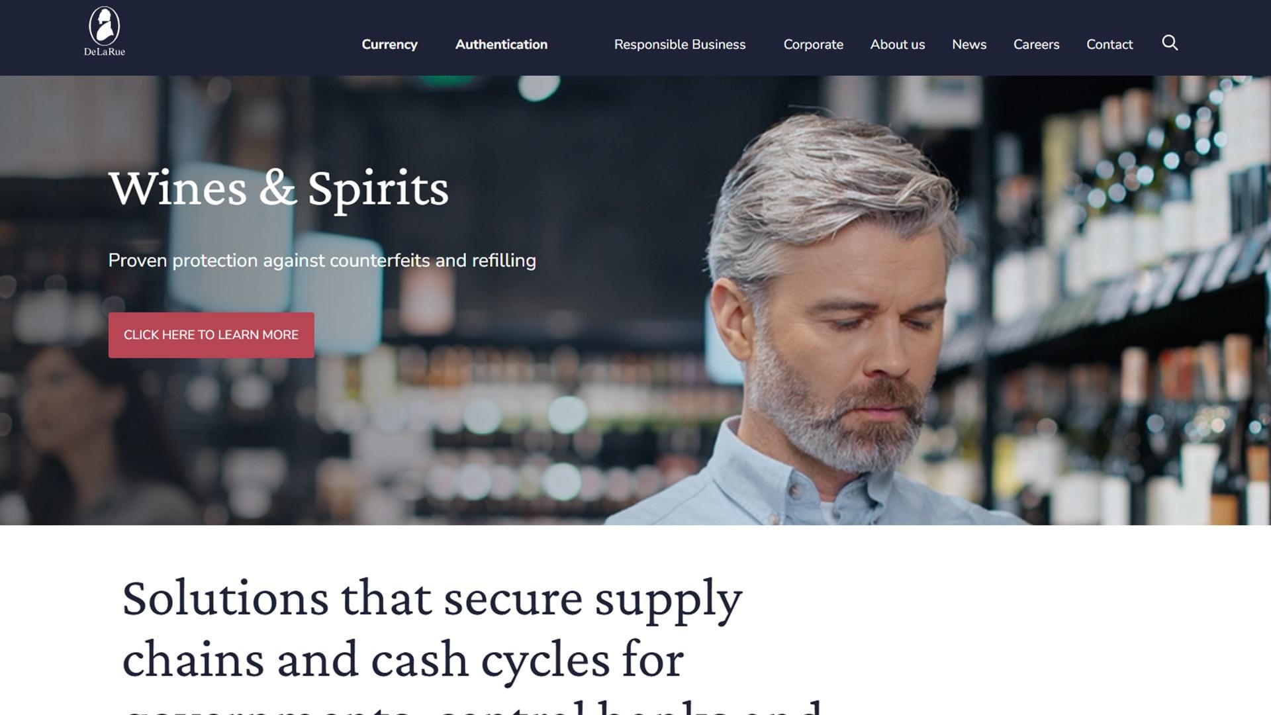Click the partially visible last heading line
This screenshot has width=1271, height=715.
point(472,706)
